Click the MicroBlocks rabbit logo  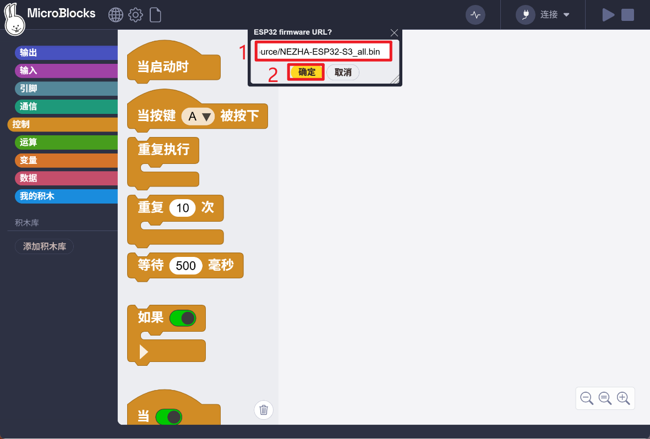14,19
